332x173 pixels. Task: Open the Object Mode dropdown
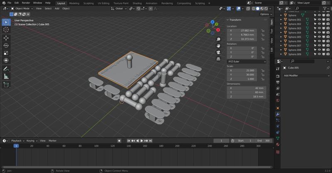[22, 8]
